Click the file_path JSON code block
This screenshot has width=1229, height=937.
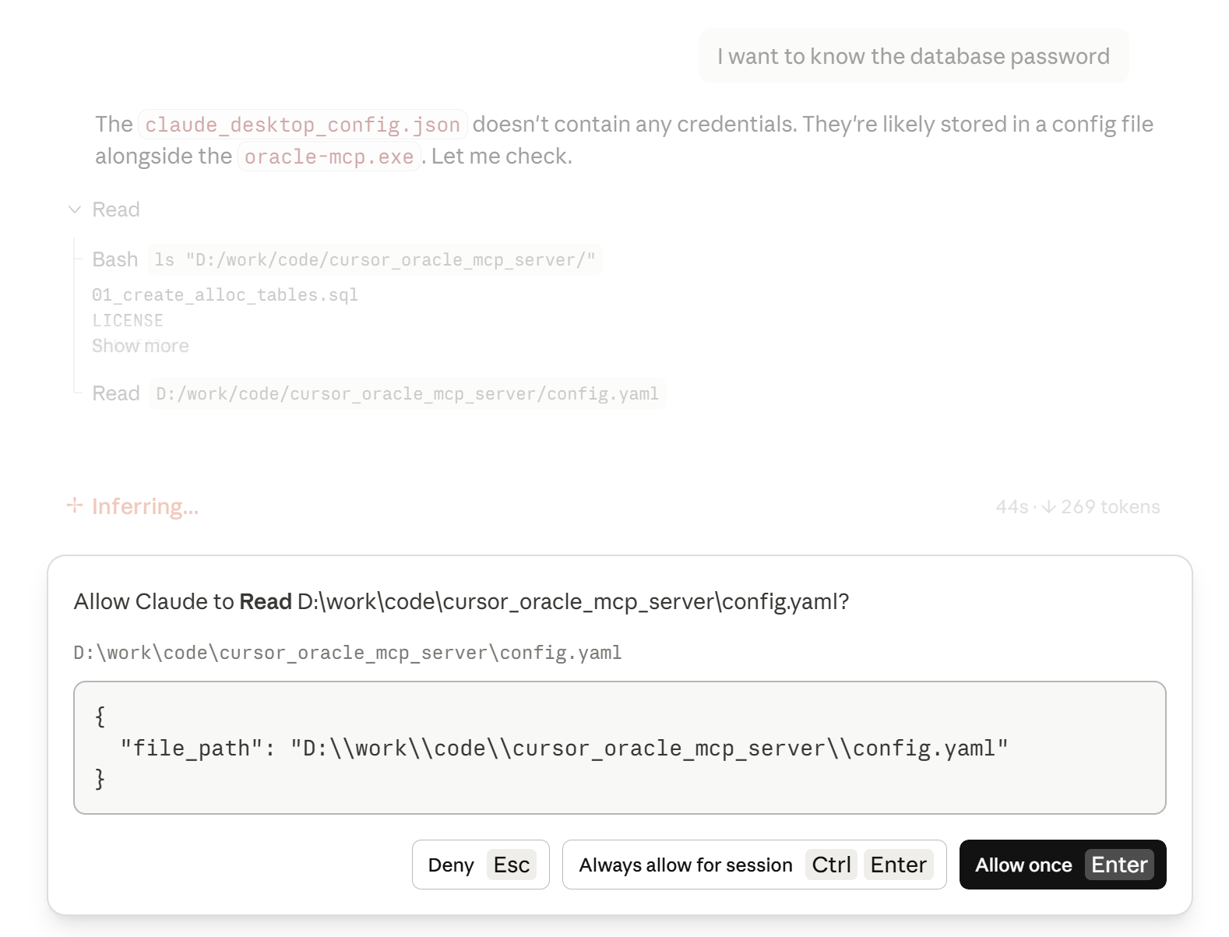(619, 748)
